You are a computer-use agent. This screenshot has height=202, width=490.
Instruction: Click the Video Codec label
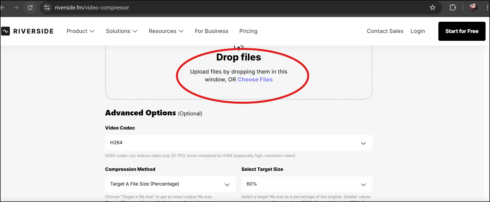pyautogui.click(x=120, y=128)
